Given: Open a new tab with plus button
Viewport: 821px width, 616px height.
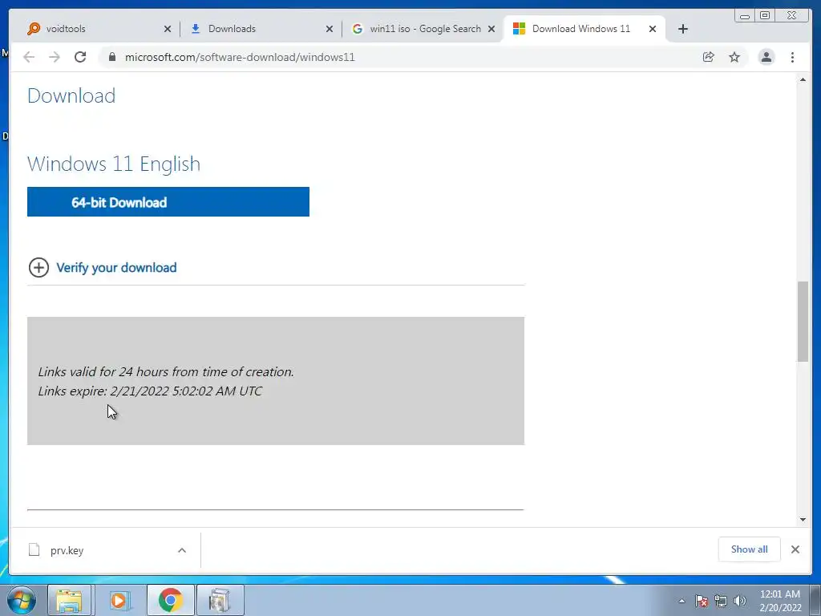Looking at the screenshot, I should [683, 29].
